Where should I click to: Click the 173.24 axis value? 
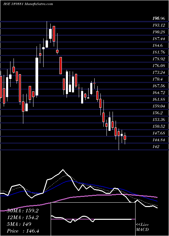click(159, 72)
